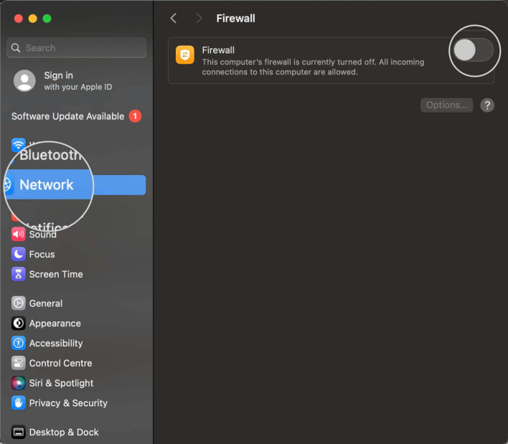The image size is (508, 444).
Task: Close the window with the red button
Action: 19,19
